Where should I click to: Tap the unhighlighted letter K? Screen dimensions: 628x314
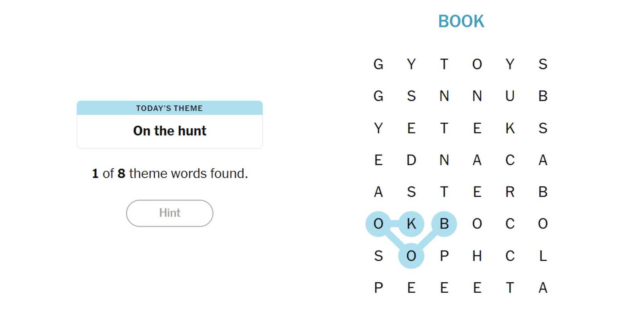(510, 128)
